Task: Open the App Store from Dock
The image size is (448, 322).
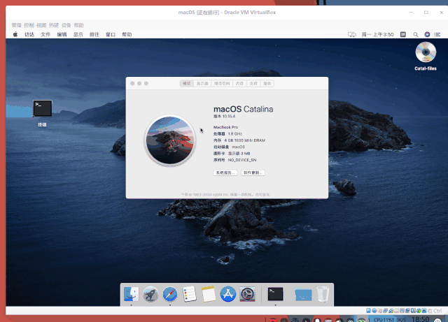Action: [228, 294]
